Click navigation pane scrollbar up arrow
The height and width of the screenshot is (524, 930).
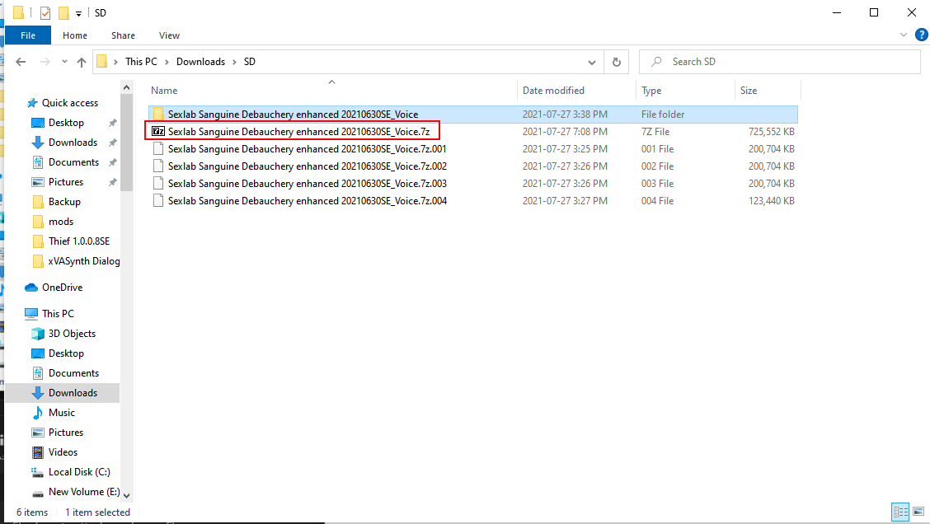pos(126,87)
